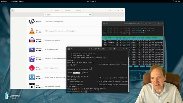
Task: Select 'Learn financial planning basics' text
Action: 54,22
